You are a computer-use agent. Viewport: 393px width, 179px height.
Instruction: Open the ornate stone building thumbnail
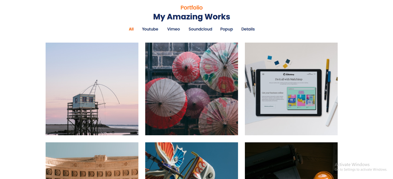point(92,161)
